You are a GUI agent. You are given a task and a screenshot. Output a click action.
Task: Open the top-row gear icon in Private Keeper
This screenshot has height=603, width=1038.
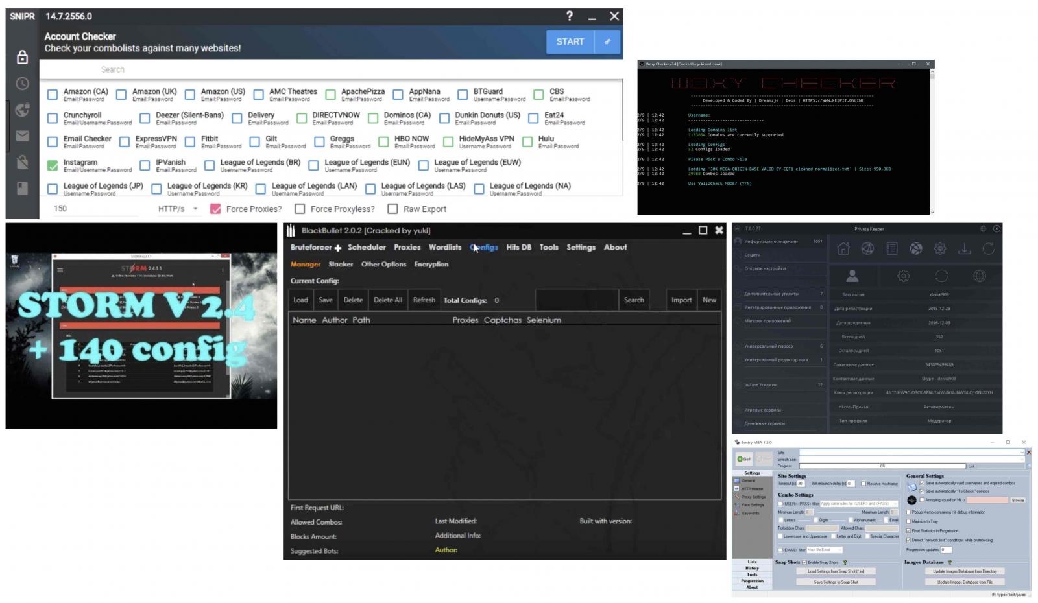[x=940, y=248]
